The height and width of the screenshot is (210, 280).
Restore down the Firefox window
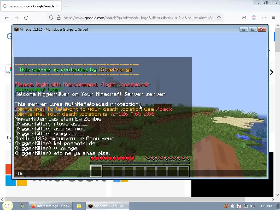tap(266, 3)
